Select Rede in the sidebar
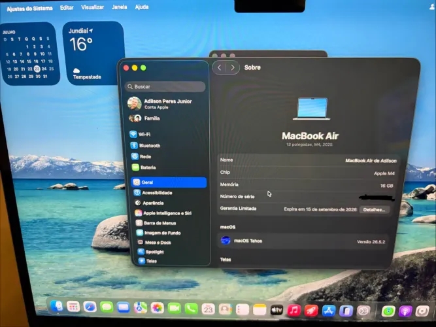This screenshot has height=327, width=436. 141,157
